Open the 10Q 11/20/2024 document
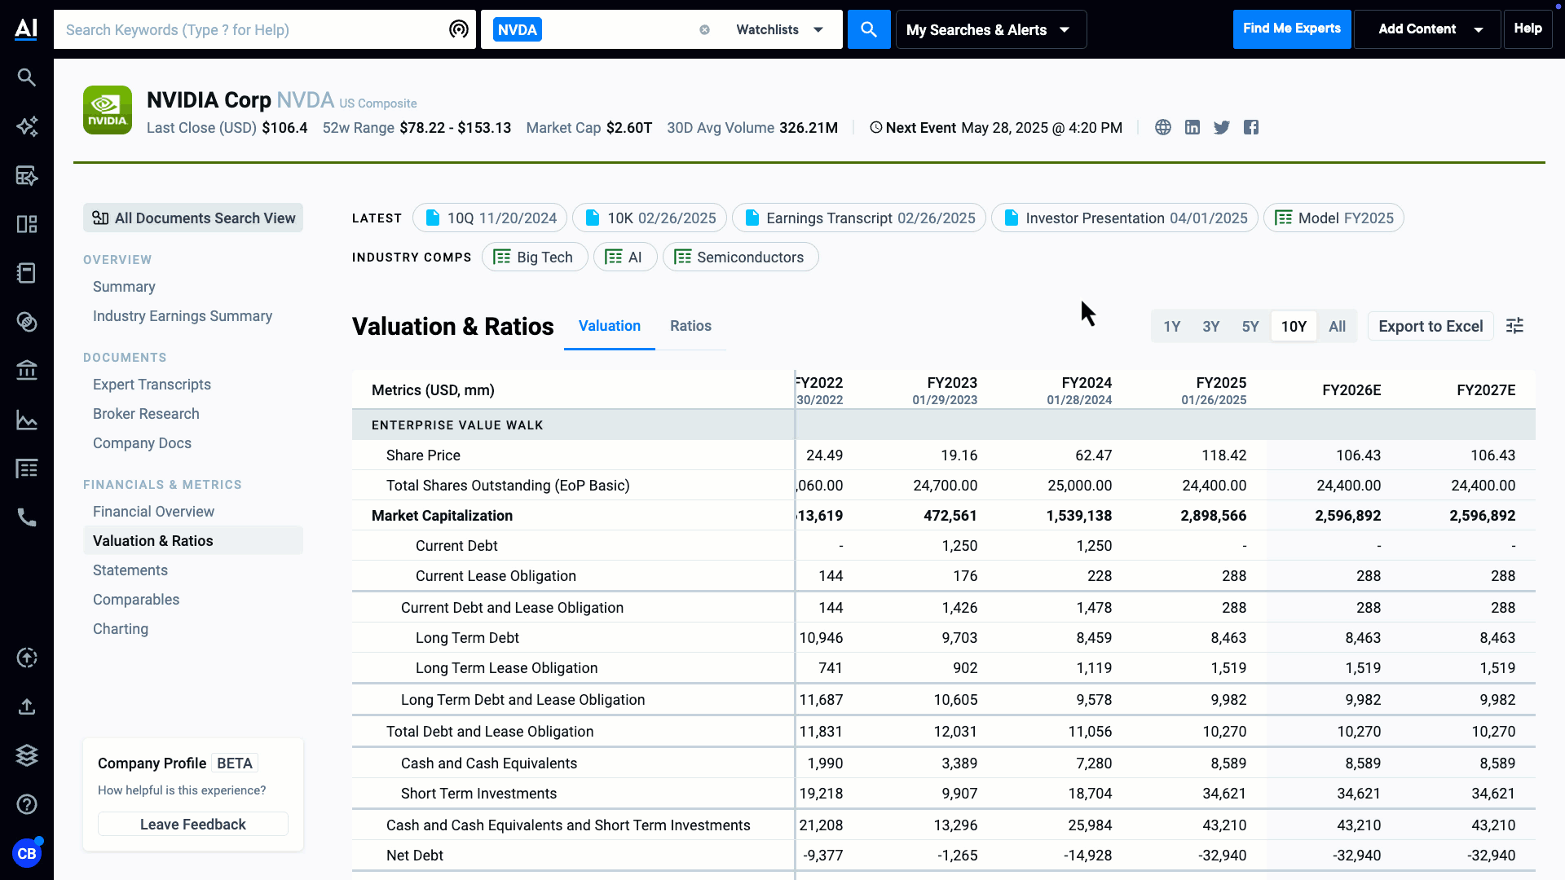1565x880 pixels. [490, 218]
